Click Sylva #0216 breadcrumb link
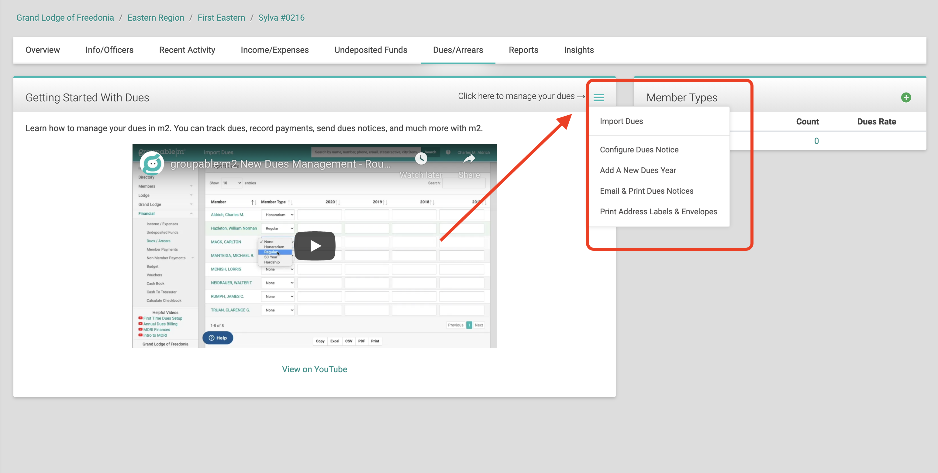Screen dimensions: 938x473 click(x=281, y=17)
